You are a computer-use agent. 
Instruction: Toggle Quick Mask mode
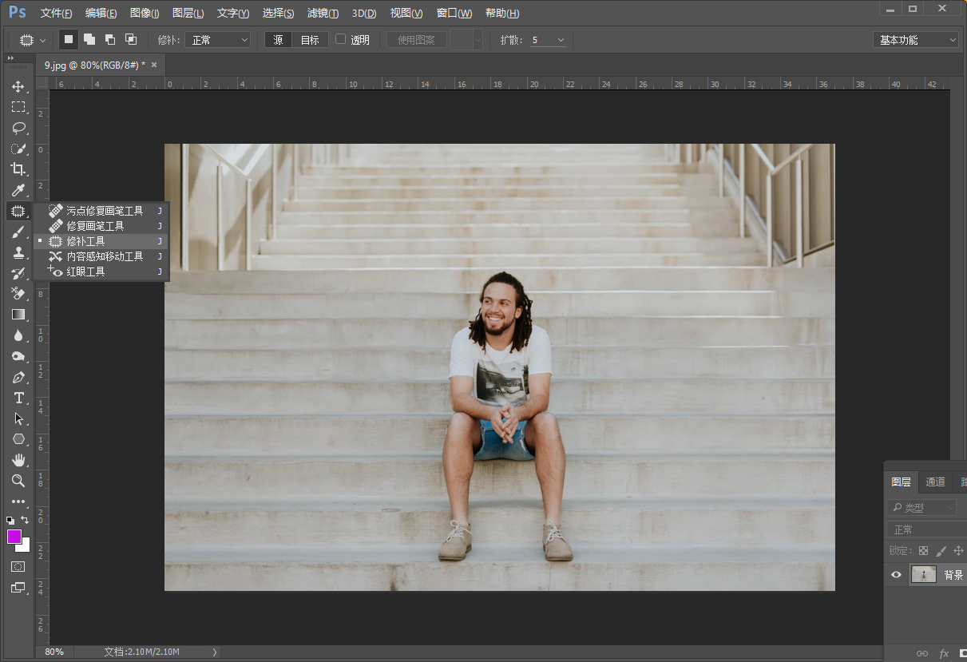tap(18, 566)
